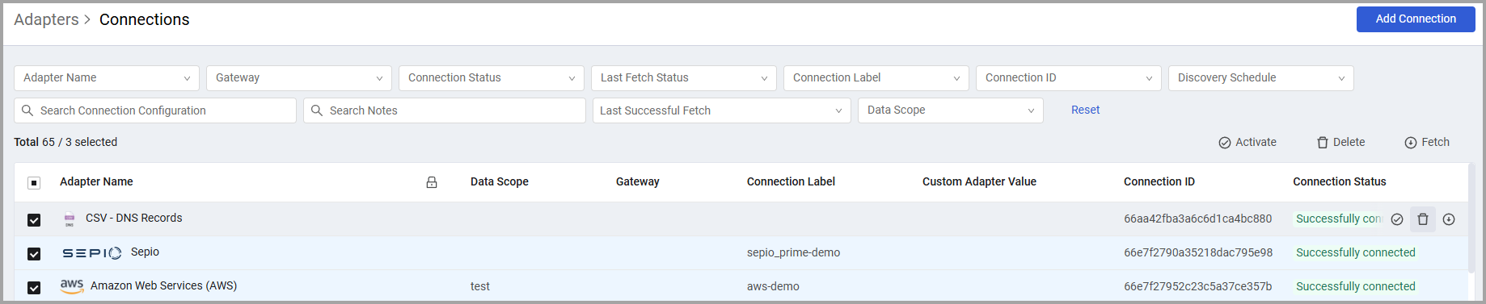Viewport: 1486px width, 304px height.
Task: Open the Connection Label filter dropdown
Action: pos(876,78)
